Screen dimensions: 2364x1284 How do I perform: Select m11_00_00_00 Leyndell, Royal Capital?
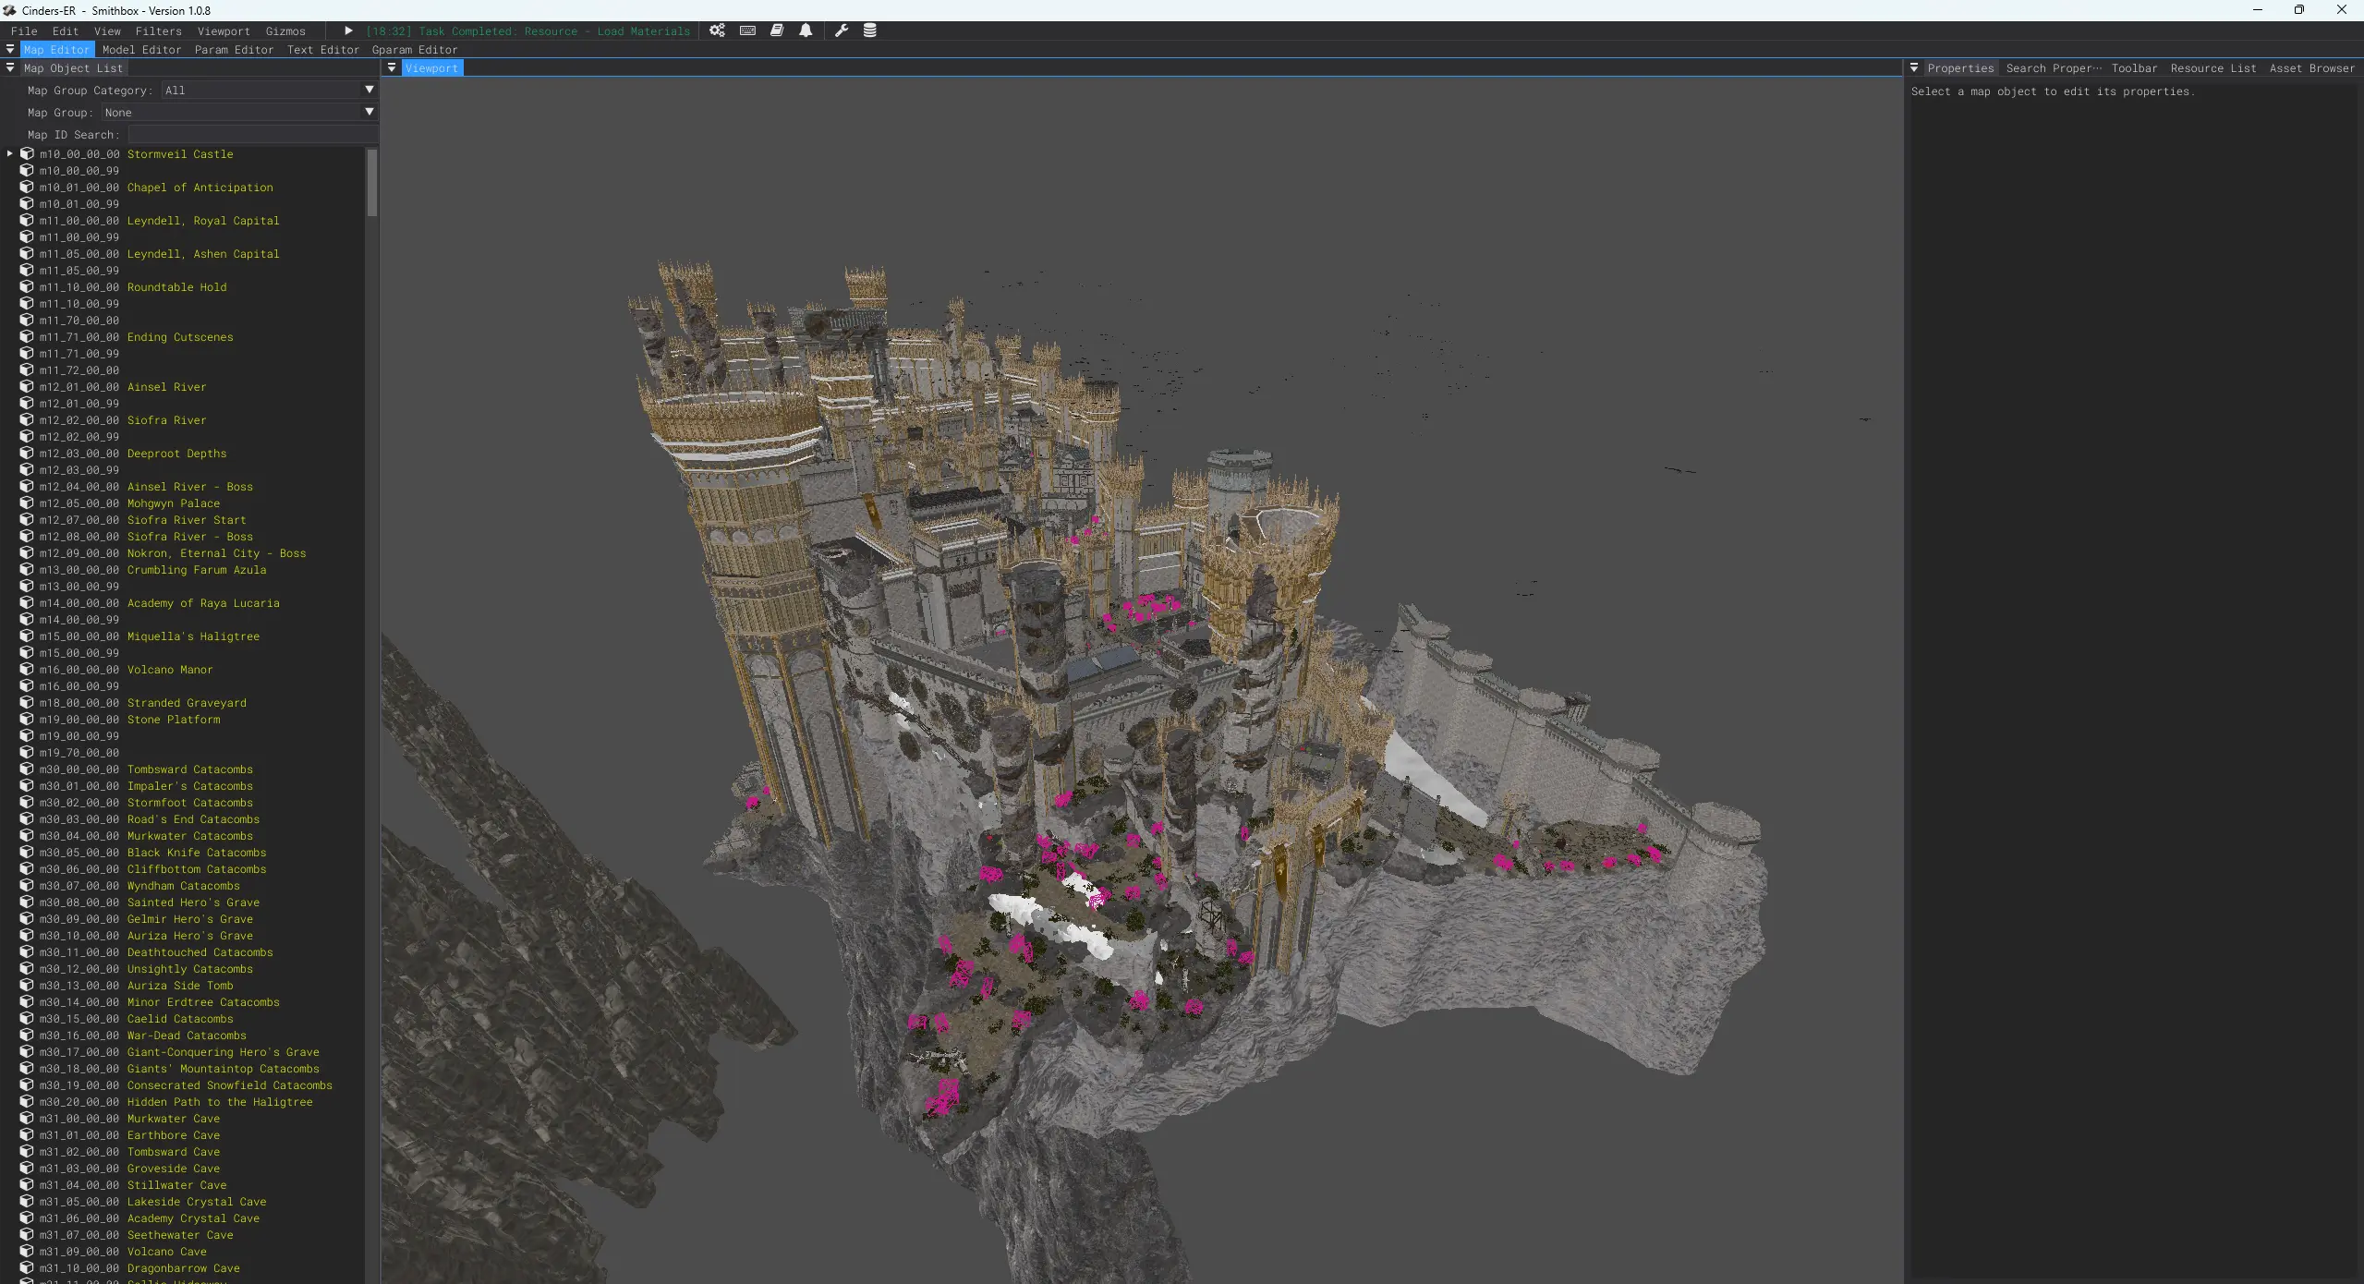pos(159,221)
